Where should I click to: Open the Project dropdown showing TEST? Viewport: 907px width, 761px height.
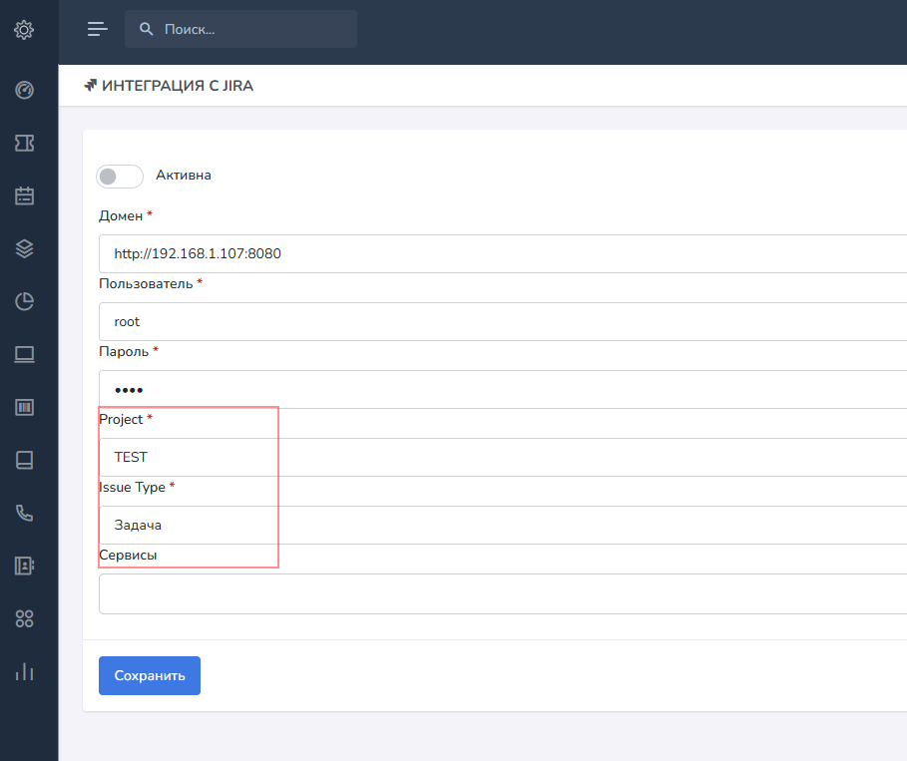499,457
